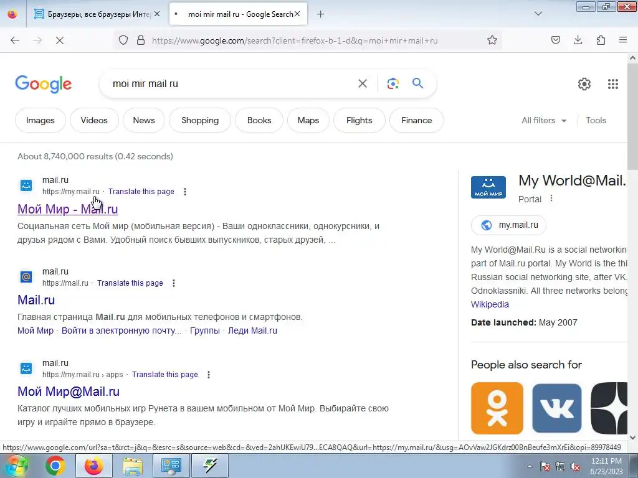
Task: Bookmark this page with the star icon
Action: pyautogui.click(x=492, y=40)
